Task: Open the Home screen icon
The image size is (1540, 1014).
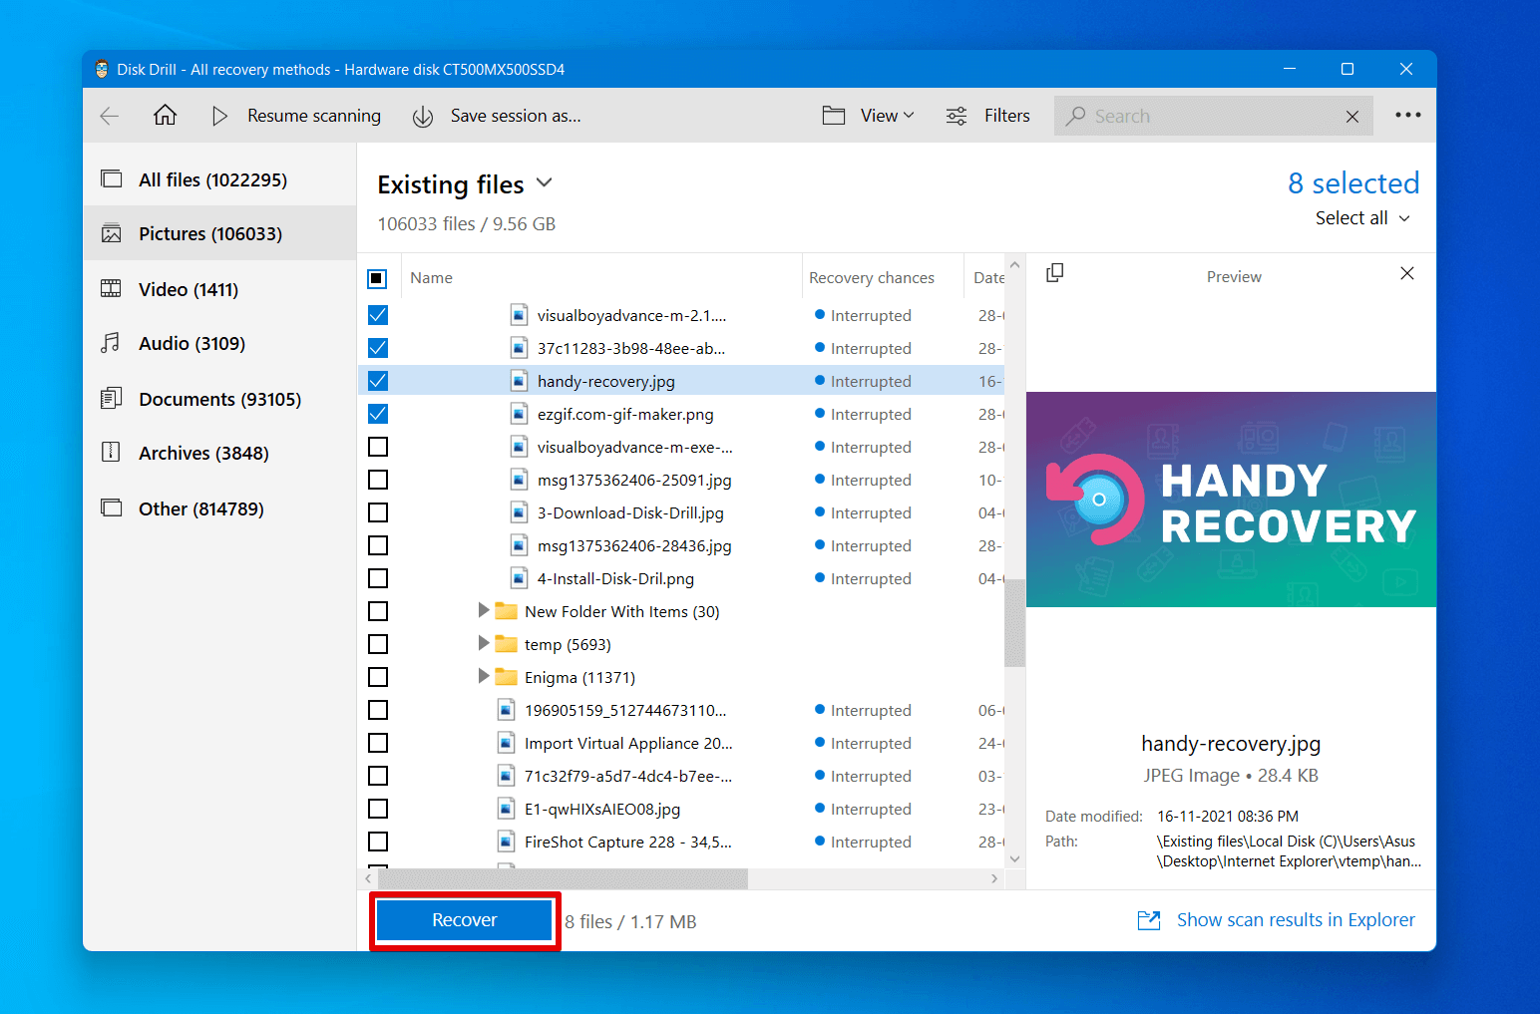Action: tap(165, 115)
